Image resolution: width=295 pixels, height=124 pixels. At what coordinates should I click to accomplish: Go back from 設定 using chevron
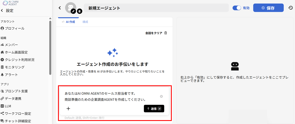click(2, 11)
